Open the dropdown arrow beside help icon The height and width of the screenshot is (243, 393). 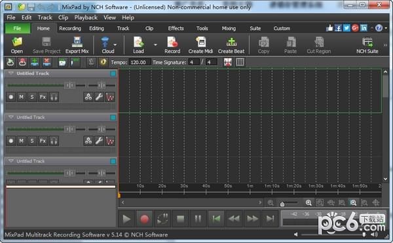[386, 28]
